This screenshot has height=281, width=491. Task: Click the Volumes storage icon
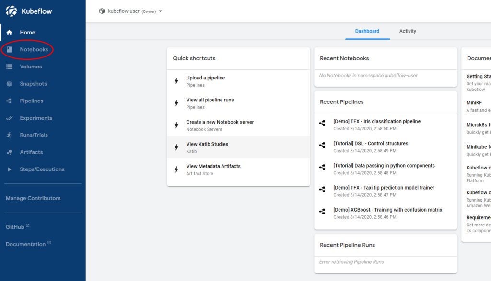10,67
